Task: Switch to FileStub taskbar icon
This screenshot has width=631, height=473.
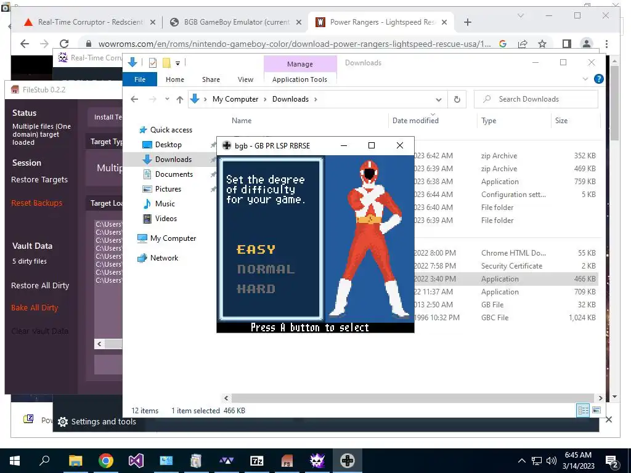Action: point(287,461)
